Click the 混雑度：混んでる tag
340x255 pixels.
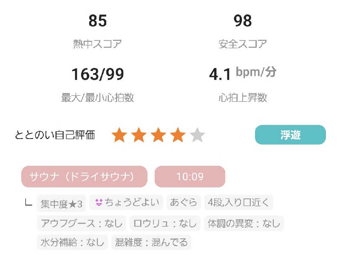click(151, 242)
